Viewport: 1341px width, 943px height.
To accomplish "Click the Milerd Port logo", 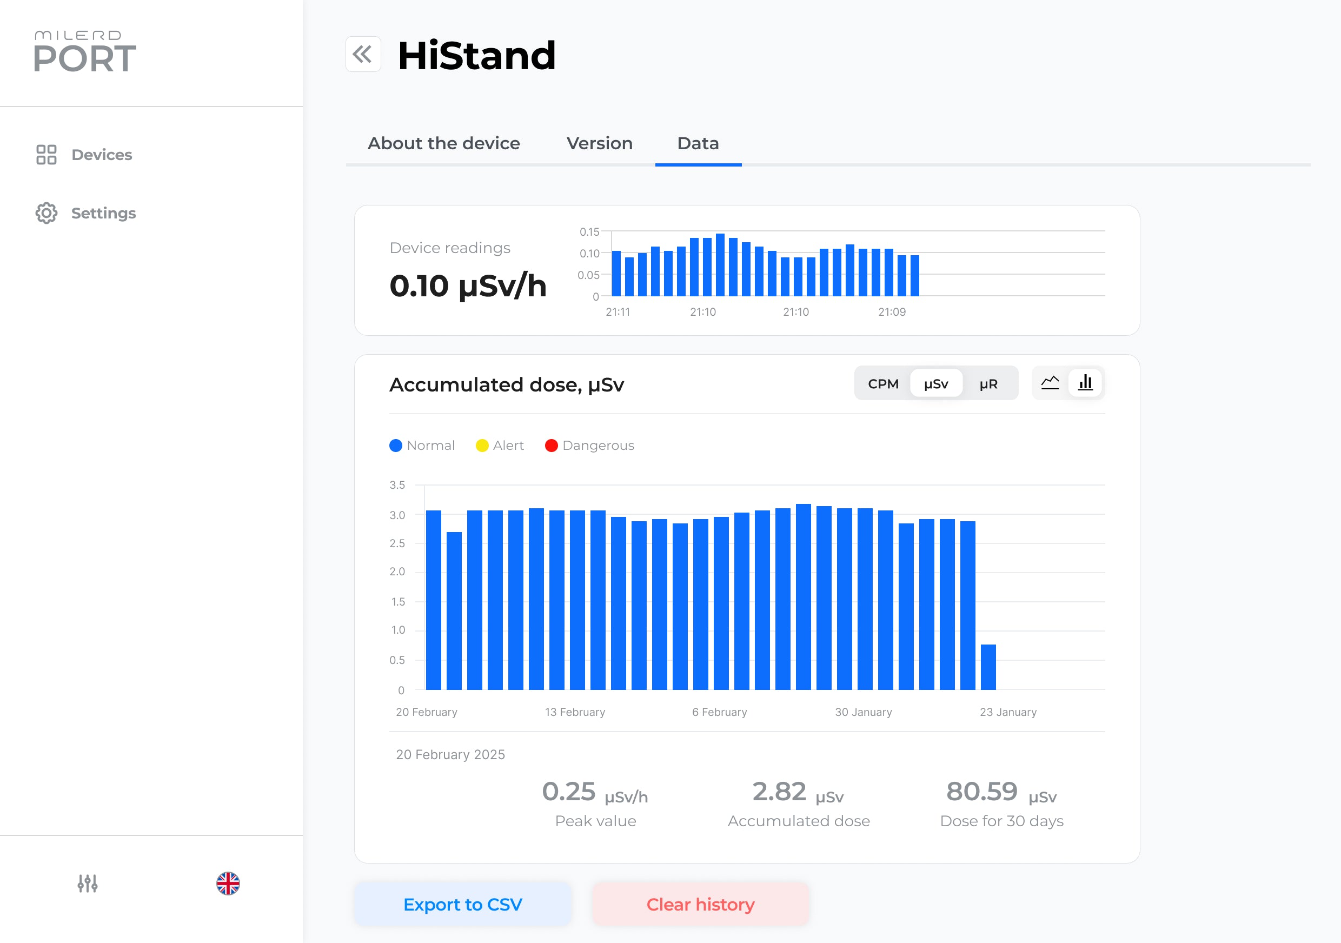I will click(85, 52).
